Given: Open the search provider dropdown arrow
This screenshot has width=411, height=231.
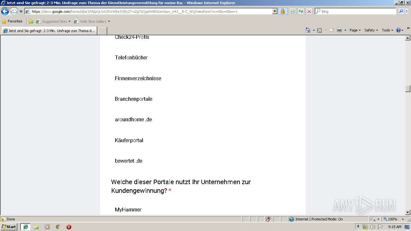Looking at the screenshot, I should coord(407,11).
